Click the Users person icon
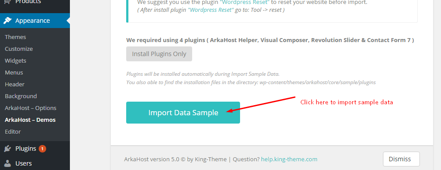 tap(8, 163)
